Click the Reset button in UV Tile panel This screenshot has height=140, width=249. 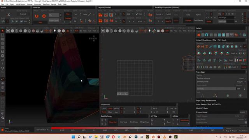168,122
